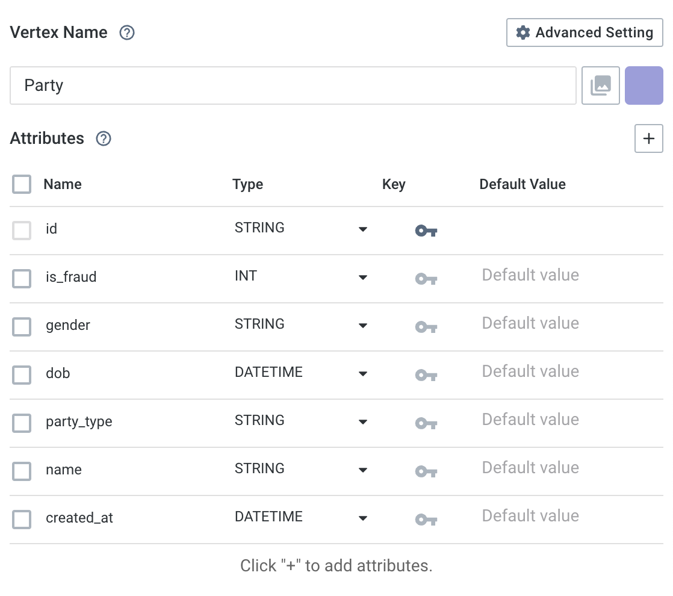Toggle the key icon for party_type

click(x=426, y=423)
